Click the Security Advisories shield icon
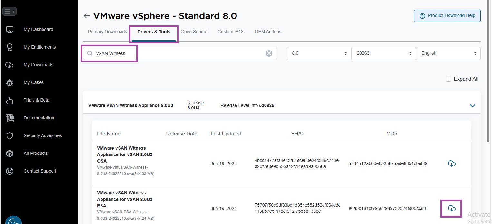This screenshot has height=224, width=492. coord(10,136)
